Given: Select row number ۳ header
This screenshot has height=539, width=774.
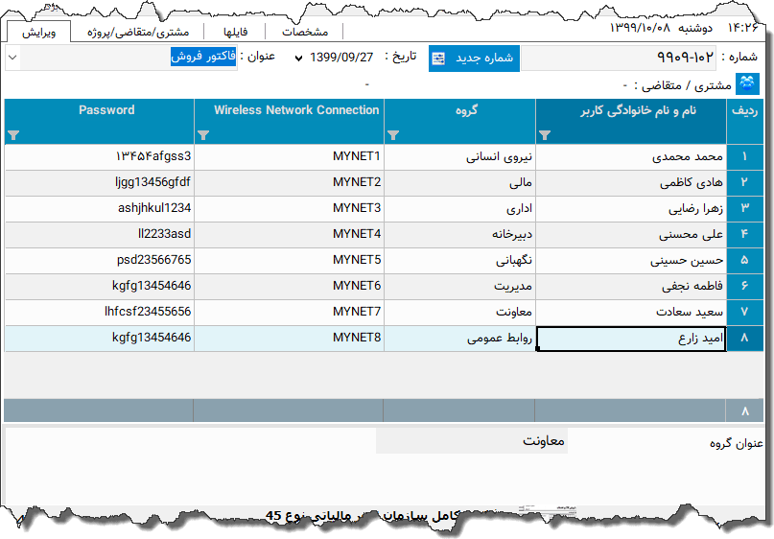Looking at the screenshot, I should tap(745, 209).
